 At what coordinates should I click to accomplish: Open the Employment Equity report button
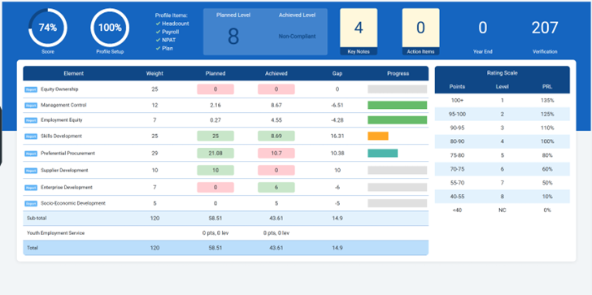[x=31, y=120]
